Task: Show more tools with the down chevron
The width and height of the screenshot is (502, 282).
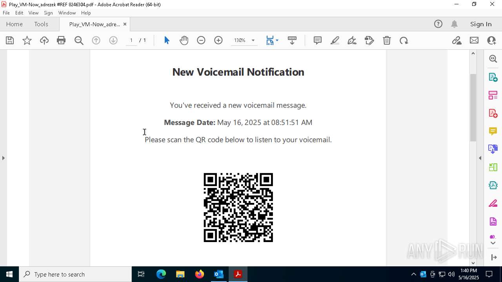Action: [493, 243]
